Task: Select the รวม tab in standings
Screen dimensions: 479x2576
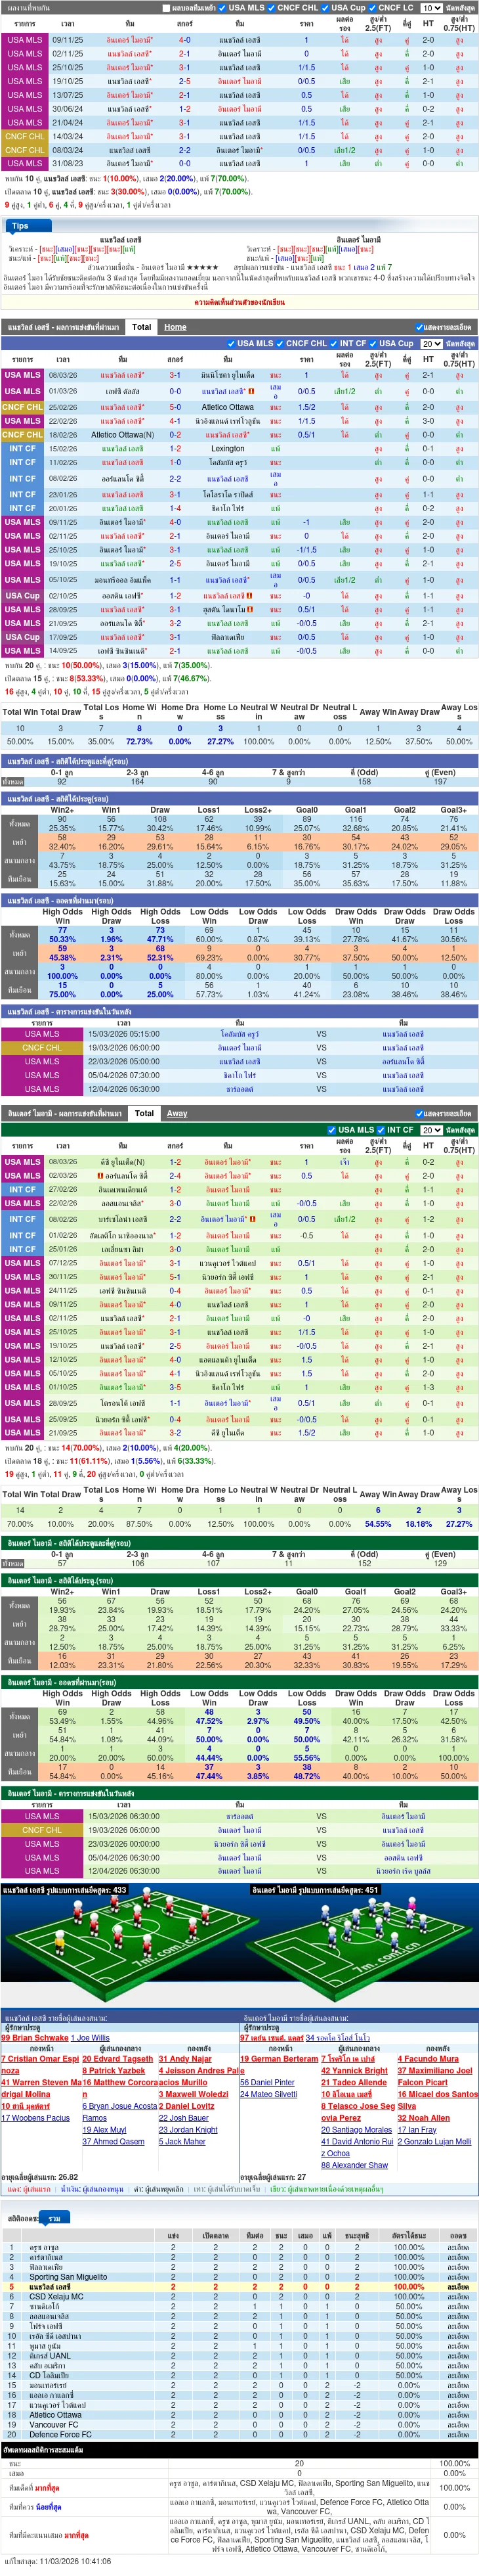Action: pos(56,2218)
